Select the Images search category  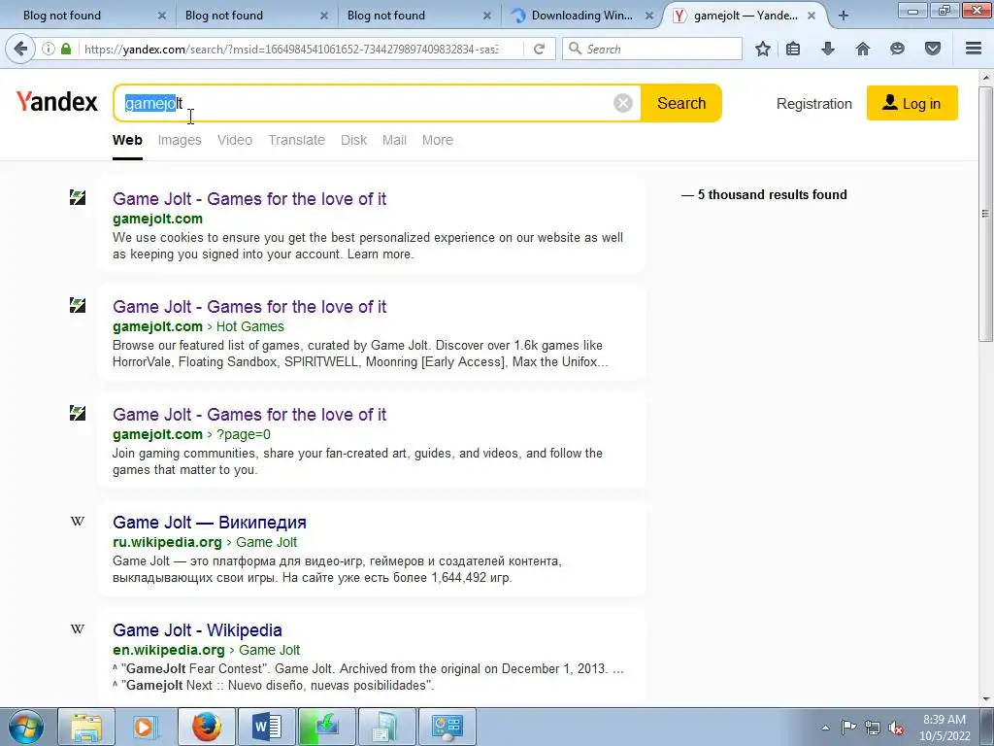click(180, 140)
